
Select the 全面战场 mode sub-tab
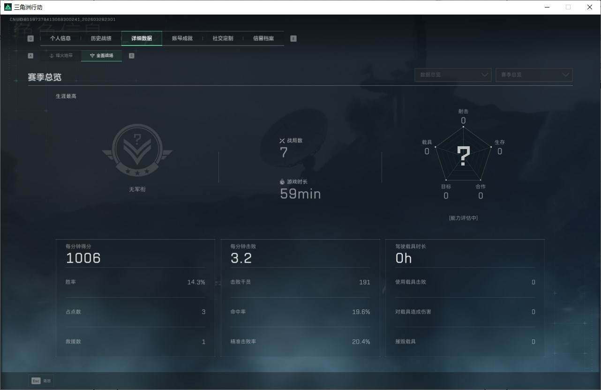(102, 55)
